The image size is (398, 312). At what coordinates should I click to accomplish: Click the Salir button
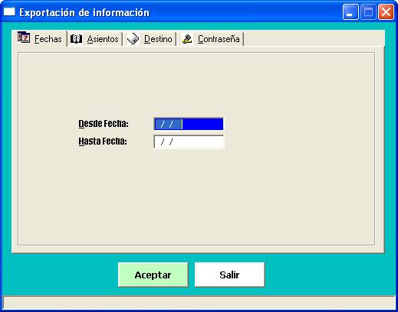click(229, 275)
